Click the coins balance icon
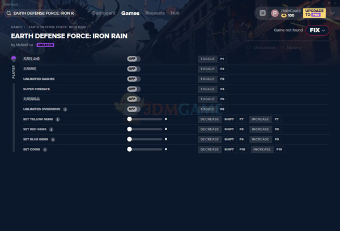340x231 pixels. pyautogui.click(x=284, y=15)
